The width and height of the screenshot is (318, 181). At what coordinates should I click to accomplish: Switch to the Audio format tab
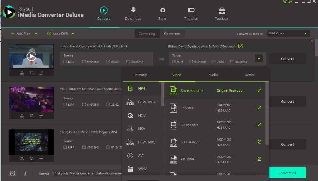[213, 75]
